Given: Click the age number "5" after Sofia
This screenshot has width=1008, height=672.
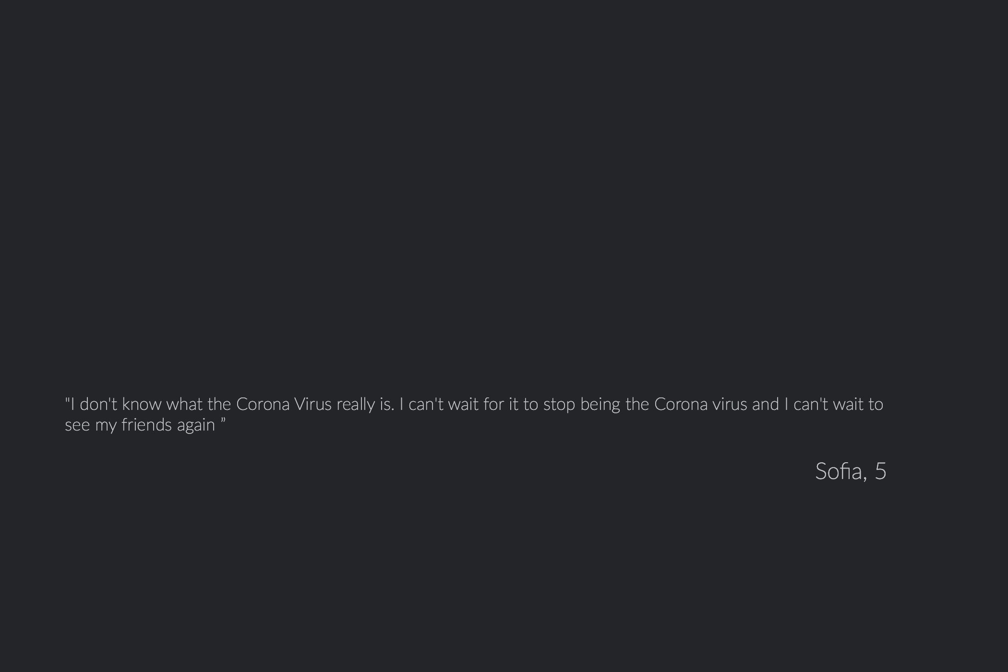Looking at the screenshot, I should click(x=880, y=471).
